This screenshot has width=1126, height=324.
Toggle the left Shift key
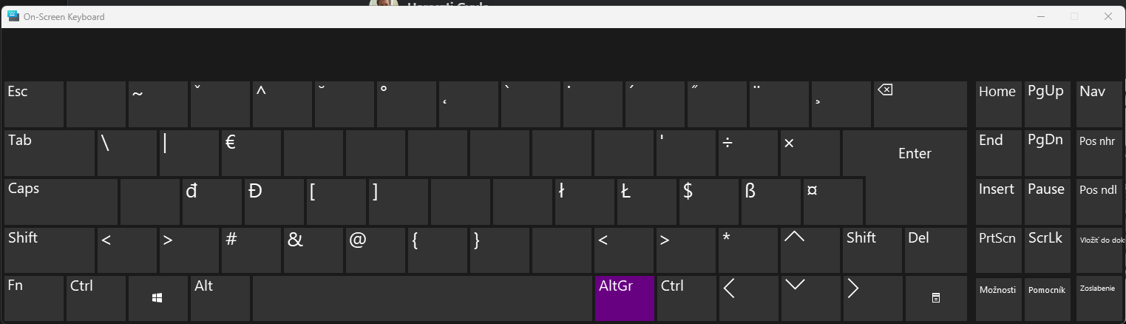pos(50,250)
